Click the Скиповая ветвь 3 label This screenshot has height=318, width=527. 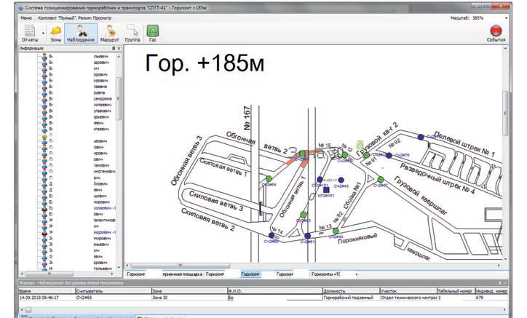pos(216,201)
